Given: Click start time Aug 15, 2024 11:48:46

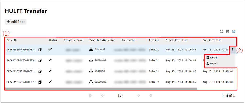Looking at the screenshot, I should coord(181,82).
